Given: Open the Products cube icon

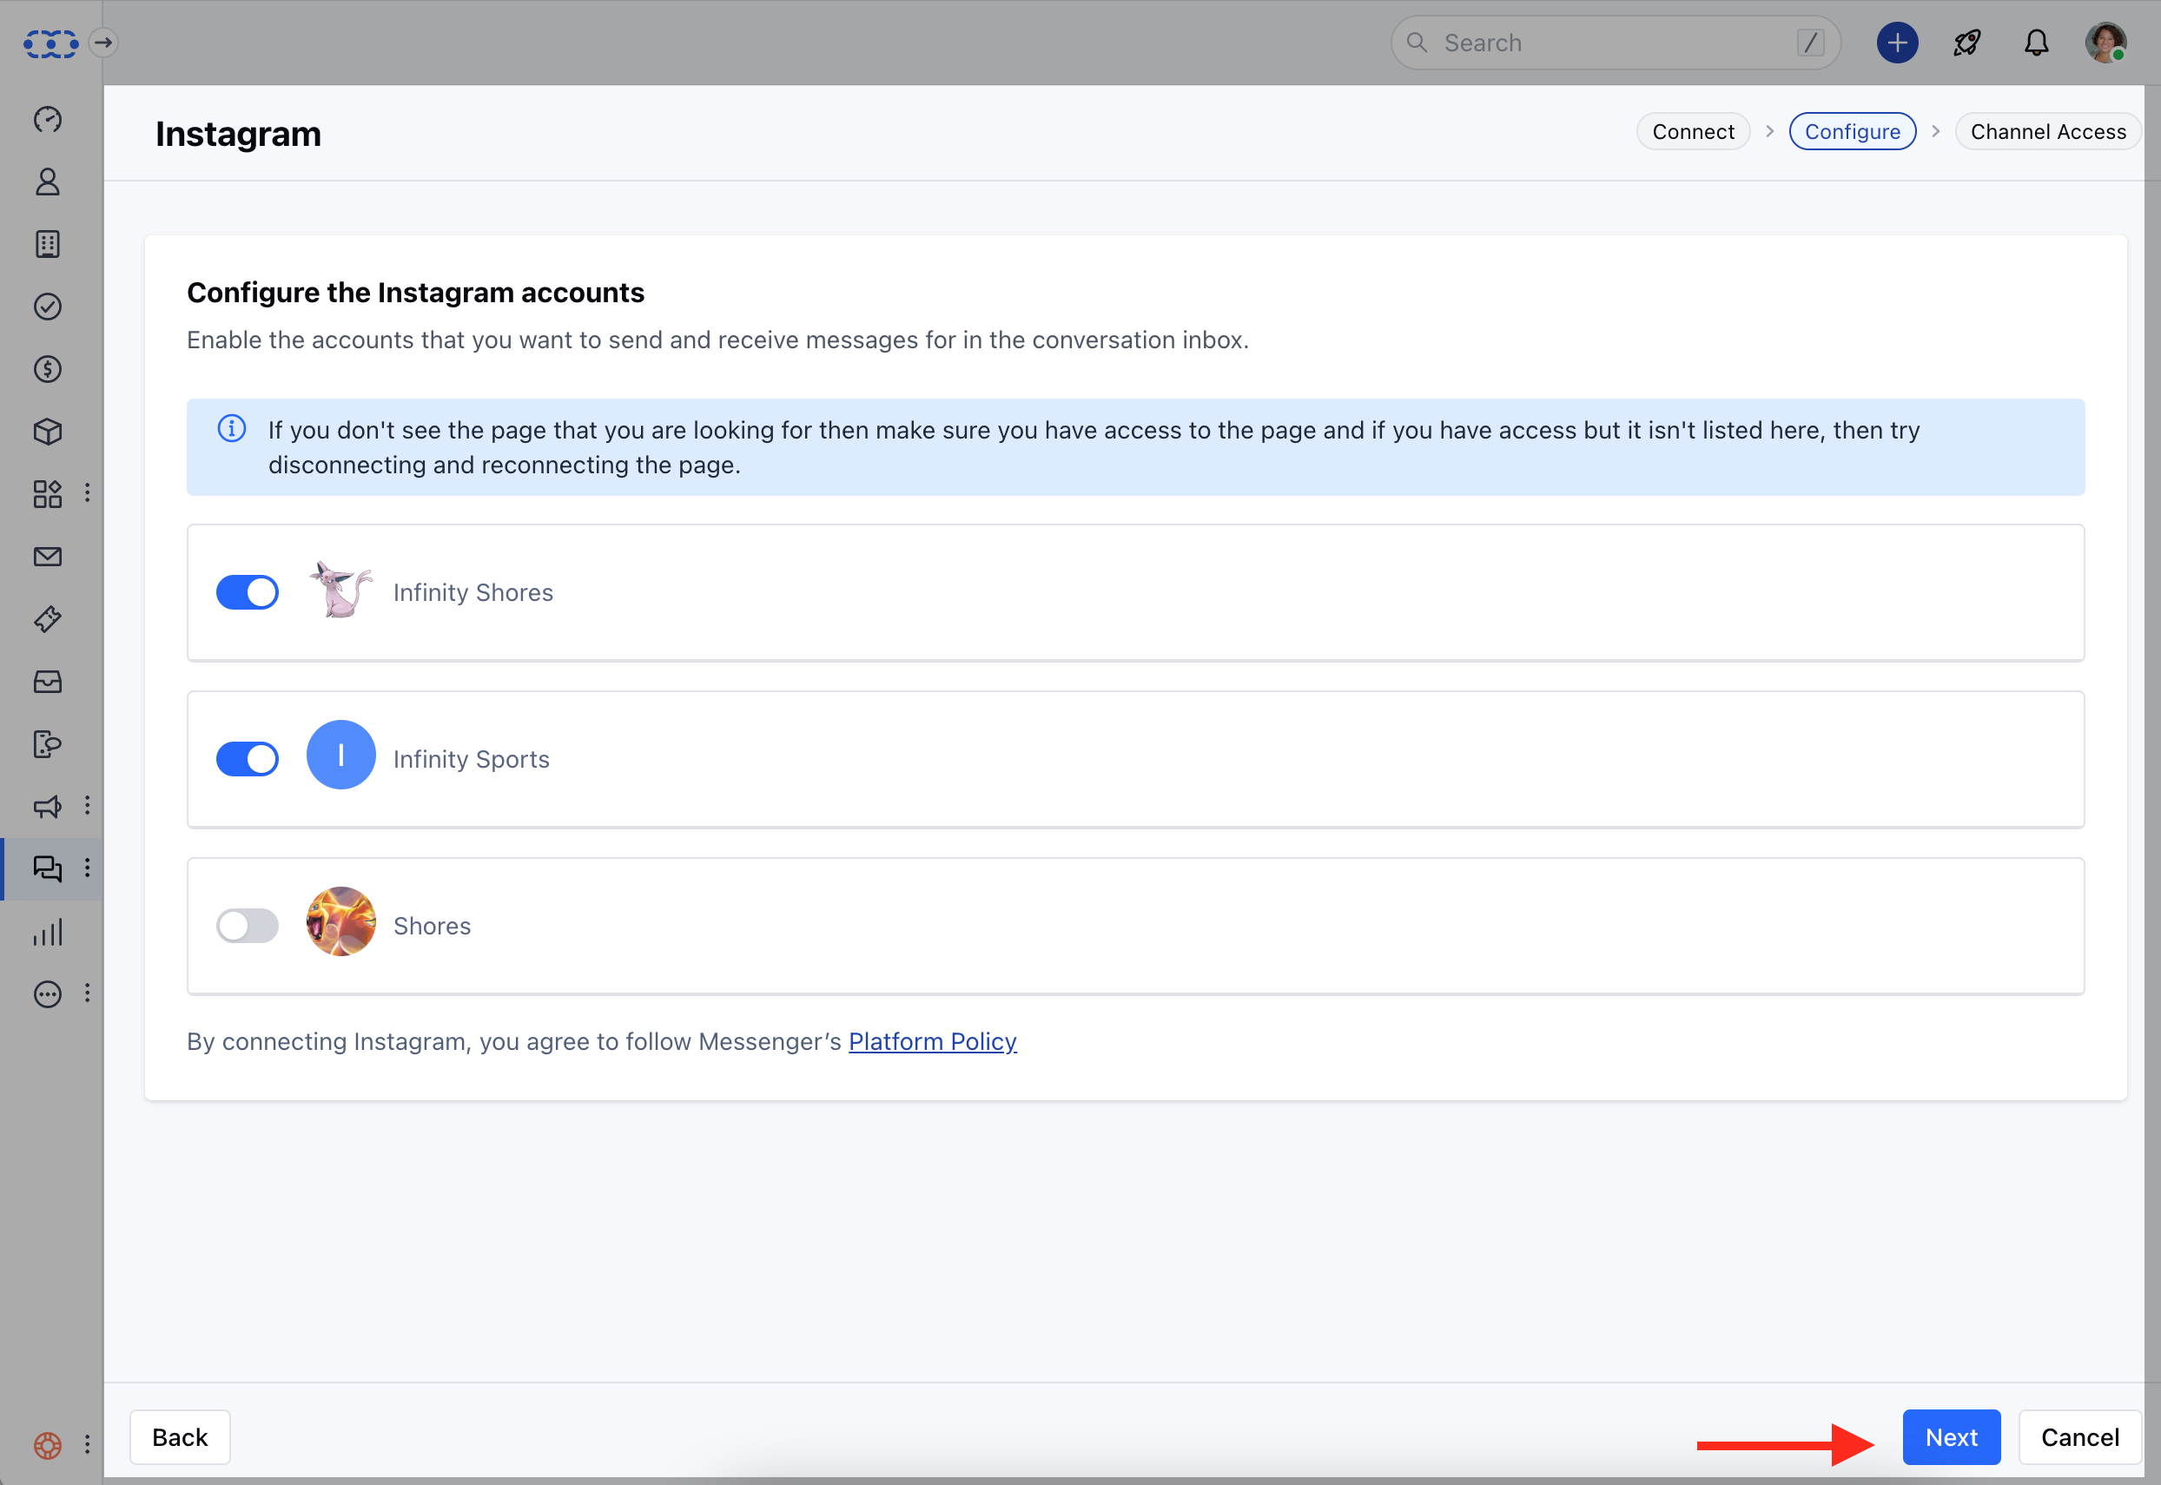Looking at the screenshot, I should [48, 432].
